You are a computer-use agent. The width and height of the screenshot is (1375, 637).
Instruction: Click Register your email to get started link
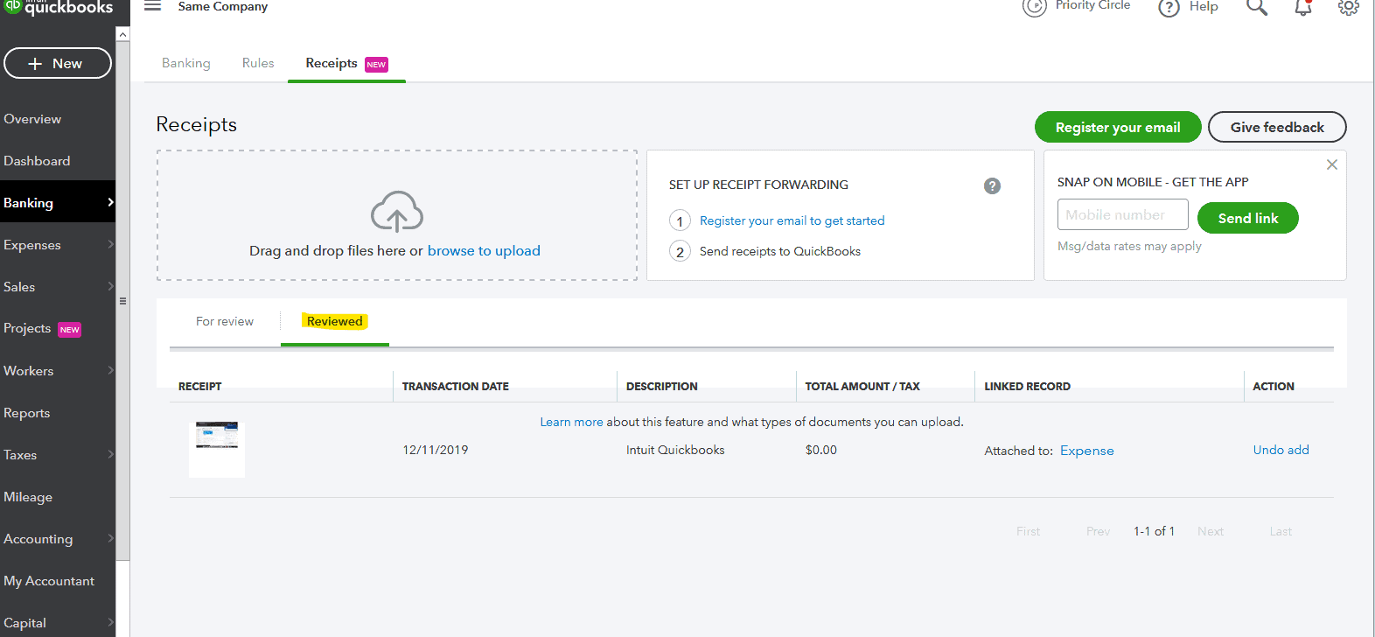(x=792, y=220)
